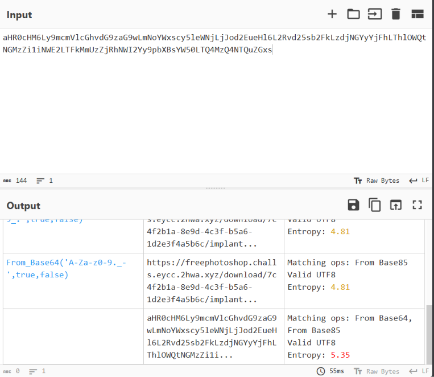Click inside the Base64 input text area
Screen dimensions: 434x377
click(x=216, y=101)
